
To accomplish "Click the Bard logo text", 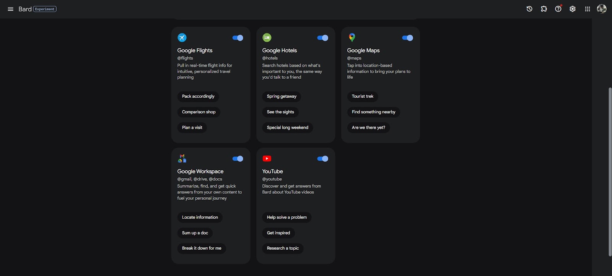I will [x=25, y=9].
